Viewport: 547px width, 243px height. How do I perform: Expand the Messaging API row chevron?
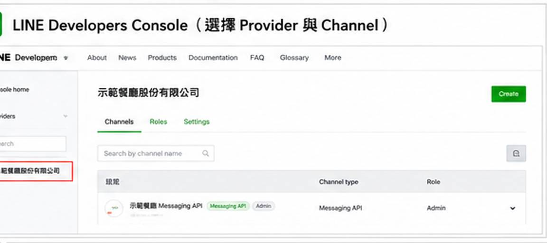[x=512, y=208]
